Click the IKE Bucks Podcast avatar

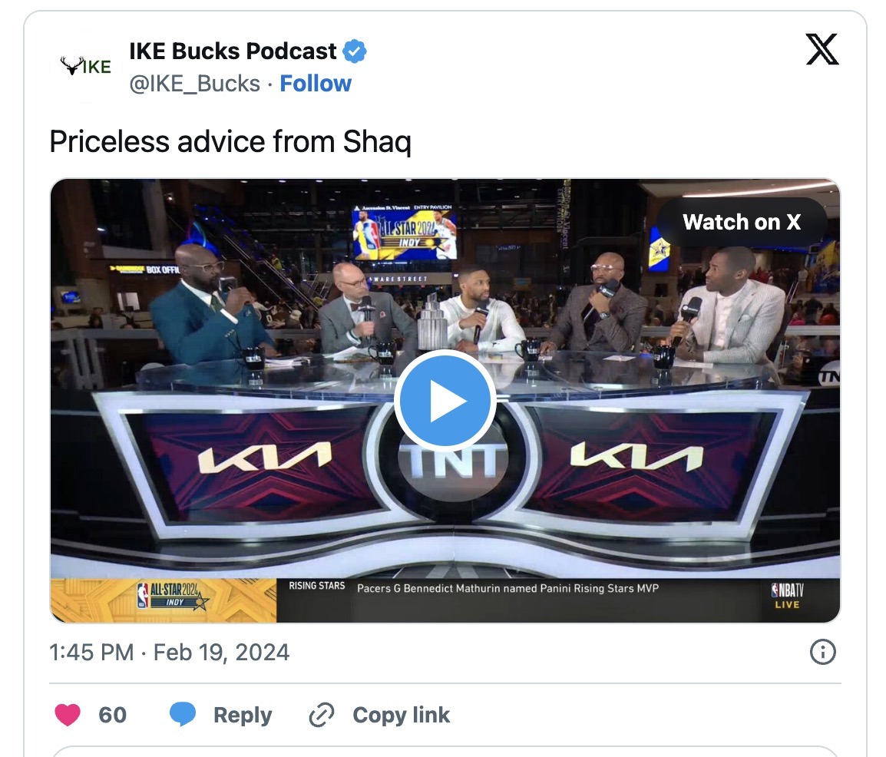pos(86,66)
